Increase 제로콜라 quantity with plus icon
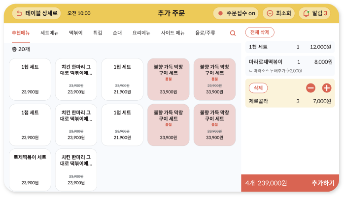The image size is (345, 198). coord(326,88)
